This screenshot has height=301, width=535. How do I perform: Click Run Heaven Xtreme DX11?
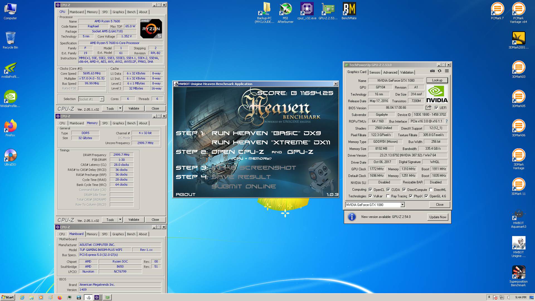pos(271,142)
